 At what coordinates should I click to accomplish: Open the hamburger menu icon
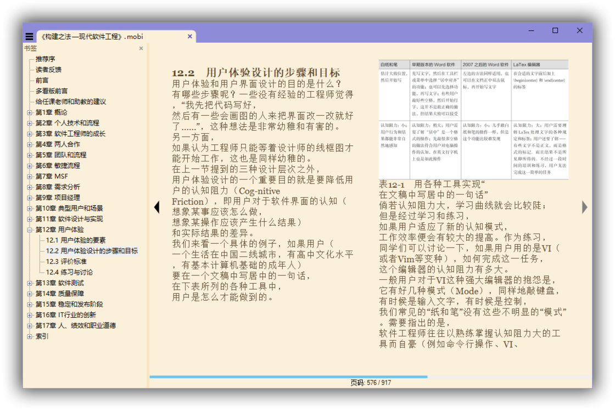click(x=29, y=37)
